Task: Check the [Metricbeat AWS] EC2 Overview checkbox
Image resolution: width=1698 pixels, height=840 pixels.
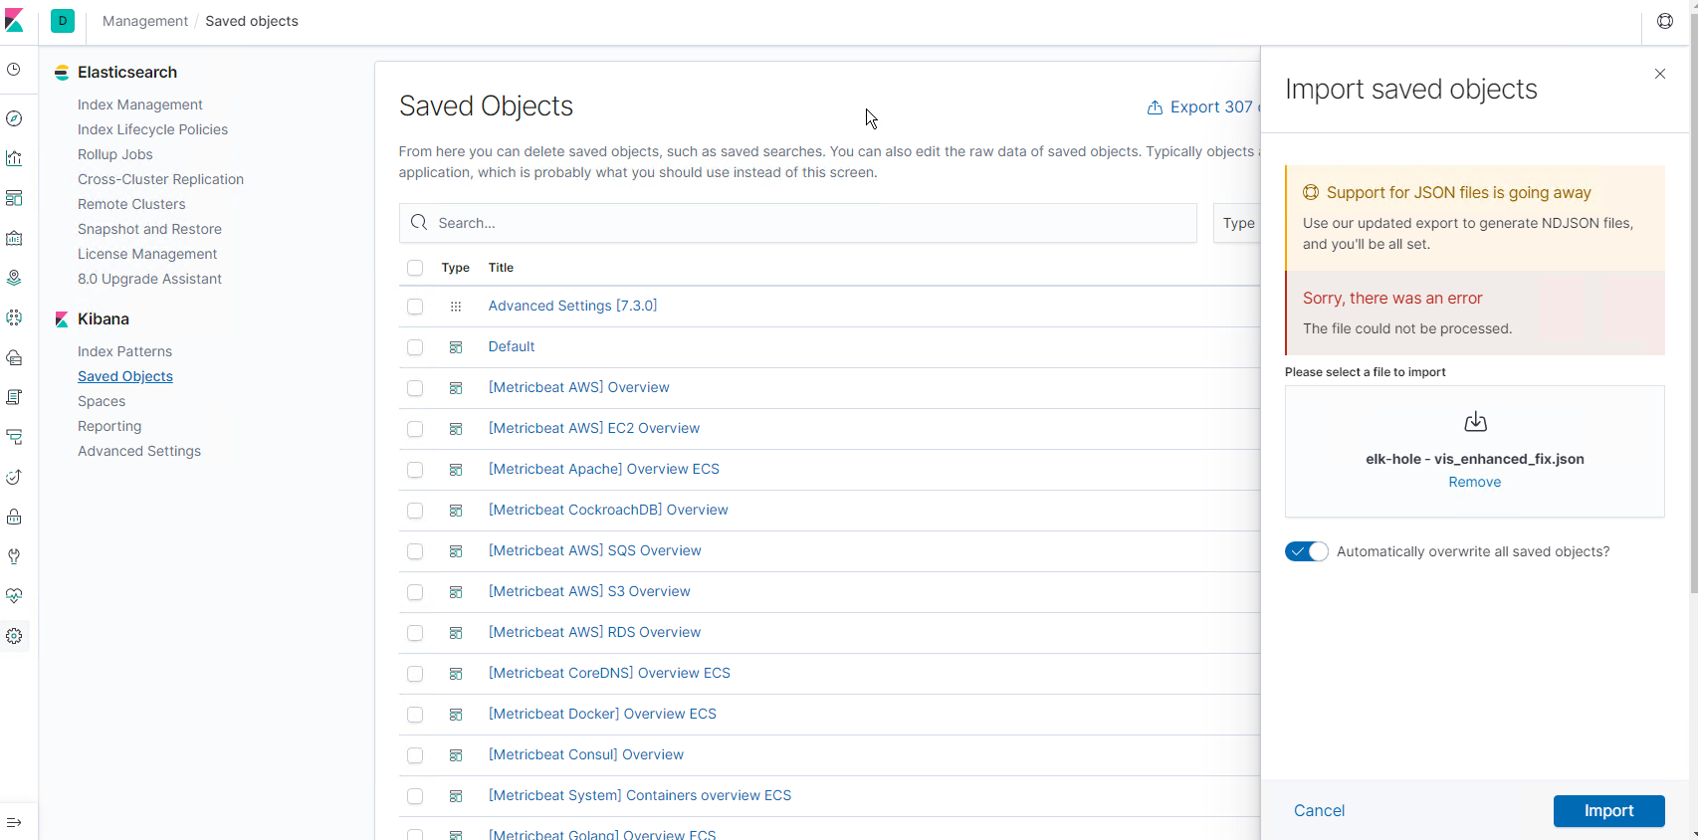Action: [x=415, y=429]
